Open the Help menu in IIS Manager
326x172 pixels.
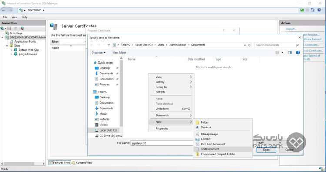(24, 17)
